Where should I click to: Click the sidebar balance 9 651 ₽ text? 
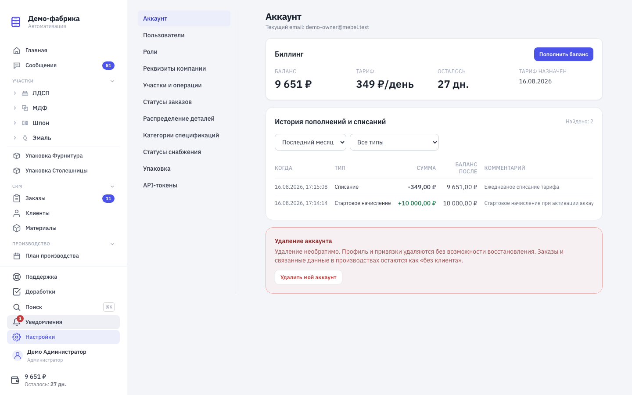[x=35, y=377]
